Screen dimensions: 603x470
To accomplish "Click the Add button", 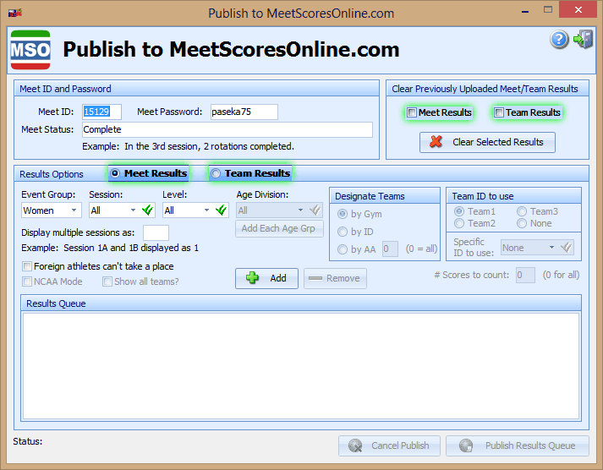I will tap(266, 278).
